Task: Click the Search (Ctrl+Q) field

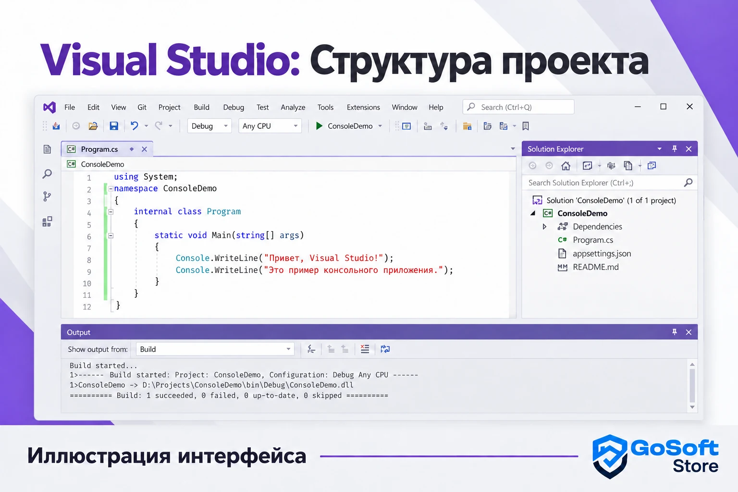Action: tap(518, 107)
